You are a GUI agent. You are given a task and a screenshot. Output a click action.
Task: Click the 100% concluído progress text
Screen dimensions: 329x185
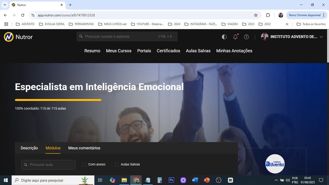[x=40, y=109]
